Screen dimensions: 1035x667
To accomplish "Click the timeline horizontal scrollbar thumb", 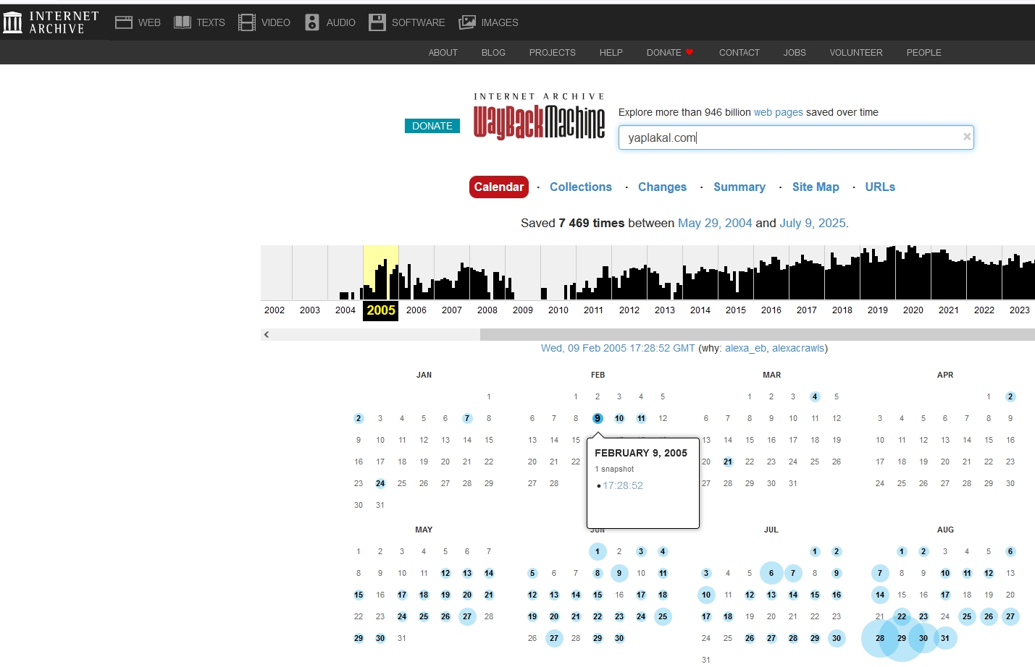I will click(758, 334).
